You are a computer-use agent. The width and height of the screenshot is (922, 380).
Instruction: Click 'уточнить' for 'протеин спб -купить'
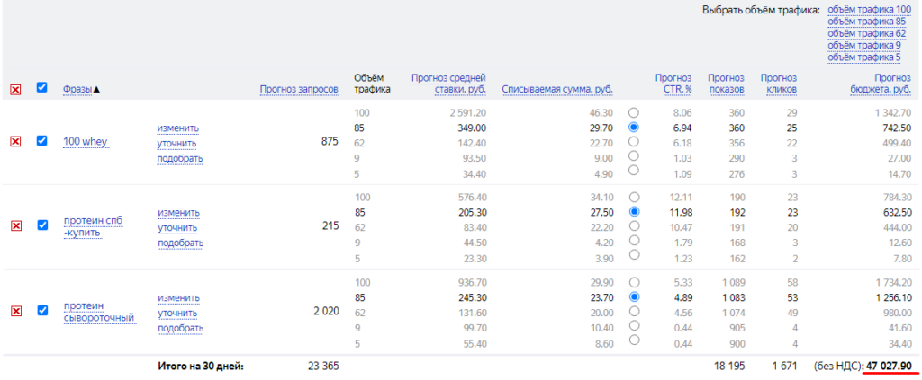(176, 227)
